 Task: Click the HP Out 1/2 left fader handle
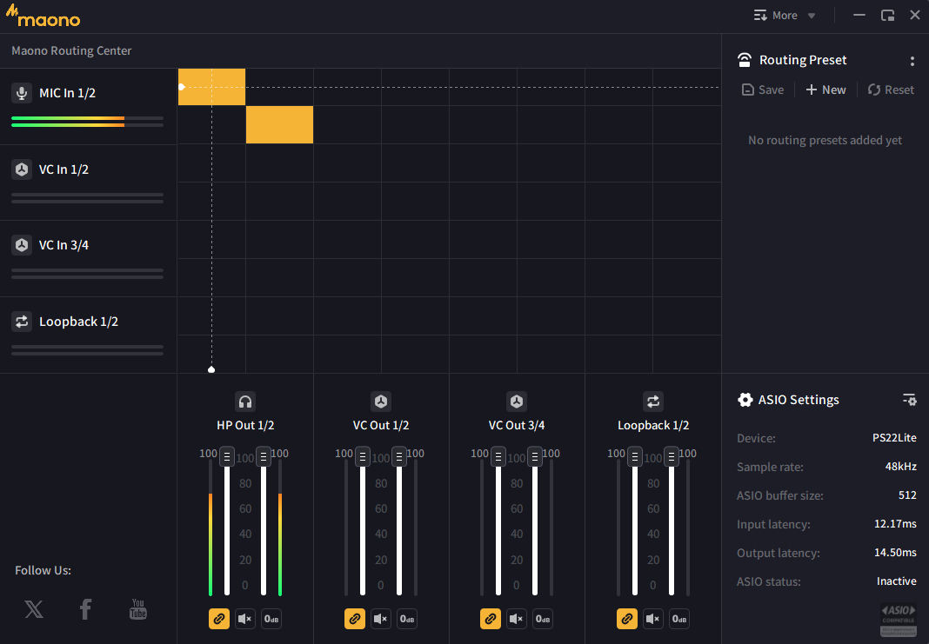(x=227, y=456)
